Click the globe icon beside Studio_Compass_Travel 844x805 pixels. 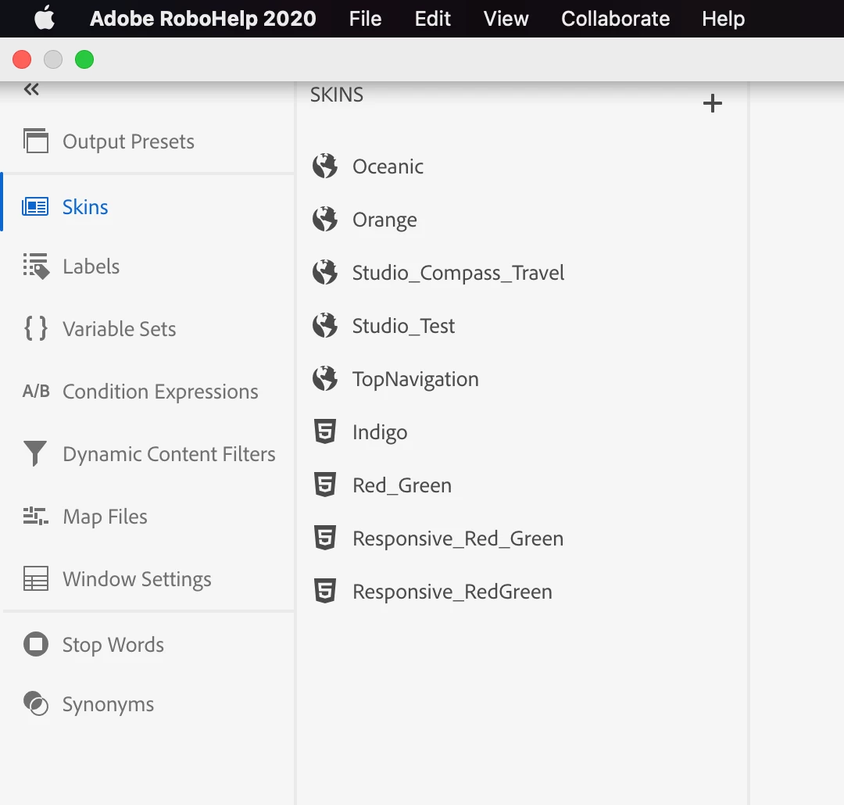point(325,272)
